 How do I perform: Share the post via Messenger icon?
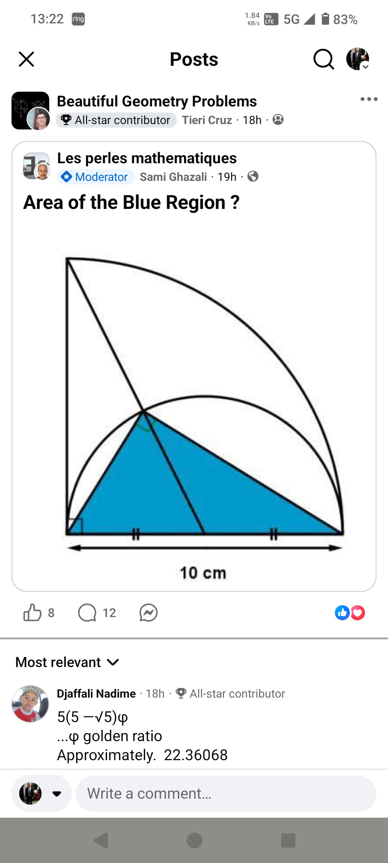point(148,613)
